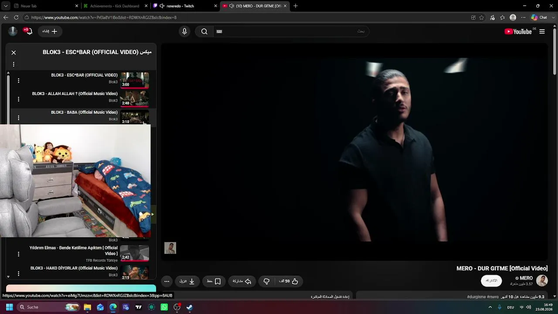Click the YouTube logo
This screenshot has height=314, width=558.
click(x=518, y=31)
